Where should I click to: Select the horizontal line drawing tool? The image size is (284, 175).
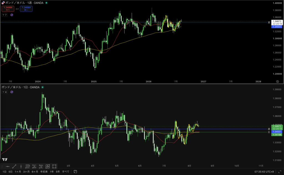7,166
